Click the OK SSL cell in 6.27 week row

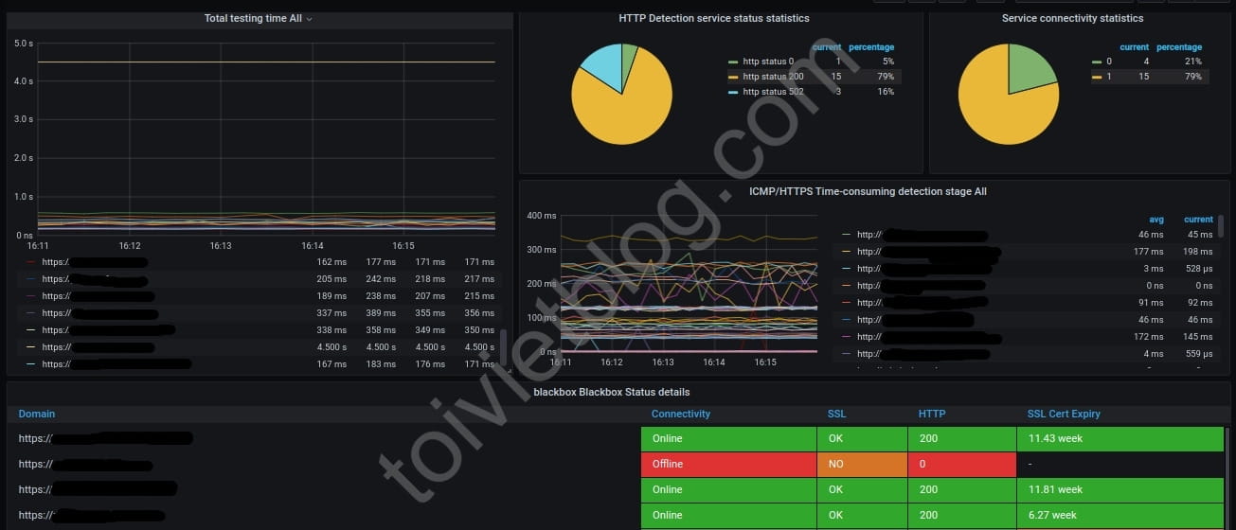point(862,515)
